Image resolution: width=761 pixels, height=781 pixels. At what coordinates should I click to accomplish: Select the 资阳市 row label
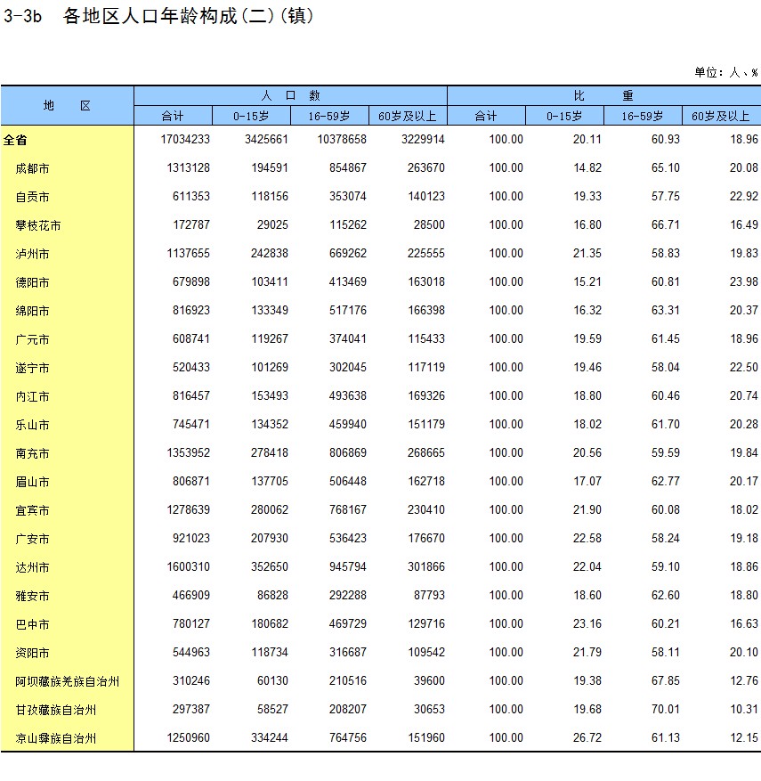click(x=32, y=653)
